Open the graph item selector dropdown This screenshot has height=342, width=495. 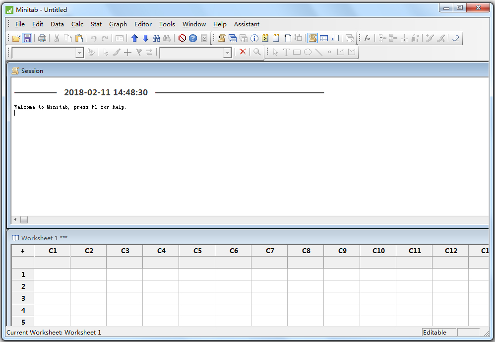[x=227, y=52]
